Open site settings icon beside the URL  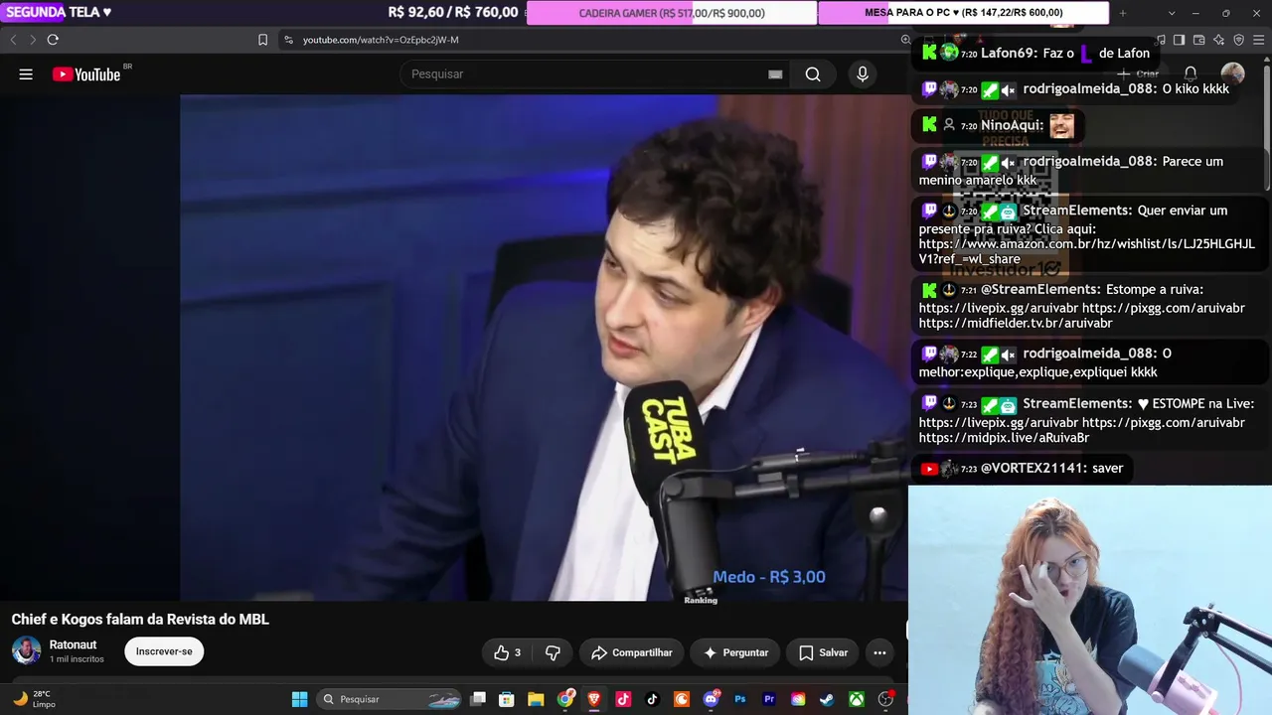(288, 40)
